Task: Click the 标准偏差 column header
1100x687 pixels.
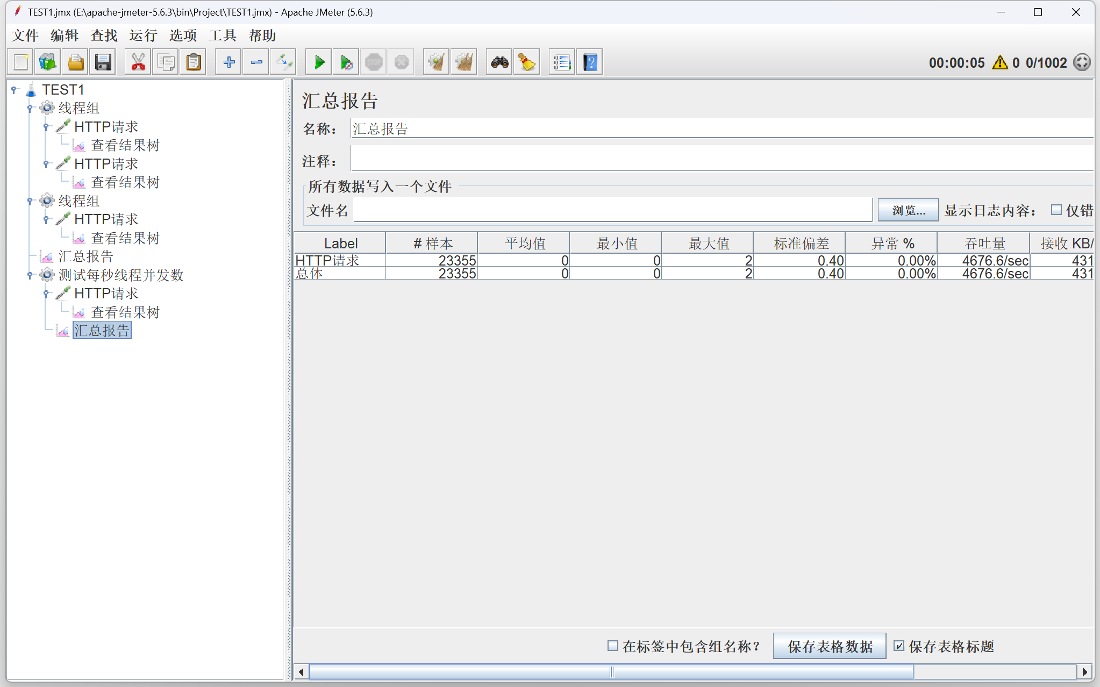Action: (x=799, y=244)
